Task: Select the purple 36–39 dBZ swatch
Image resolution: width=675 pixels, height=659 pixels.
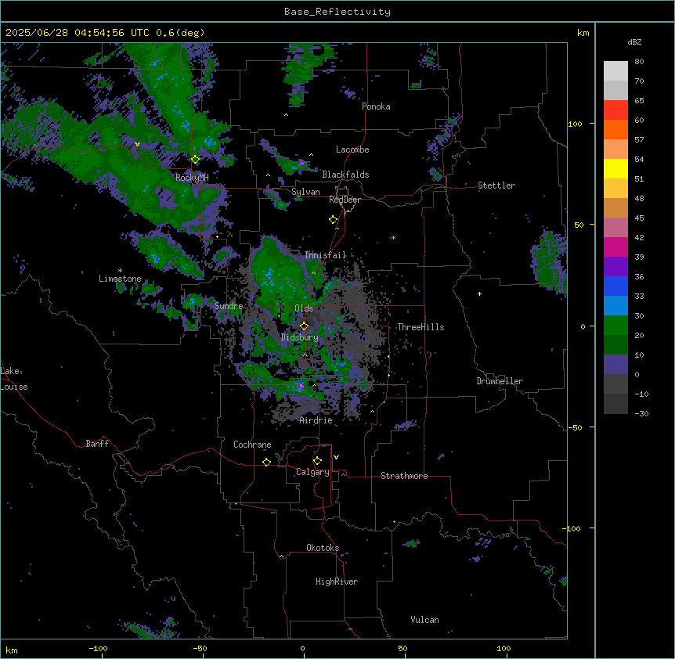Action: pyautogui.click(x=615, y=267)
